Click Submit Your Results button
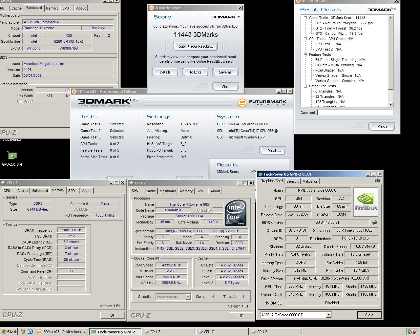420x336 pixels. click(196, 46)
